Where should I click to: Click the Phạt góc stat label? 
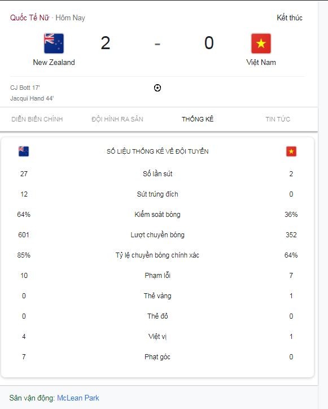pyautogui.click(x=157, y=357)
